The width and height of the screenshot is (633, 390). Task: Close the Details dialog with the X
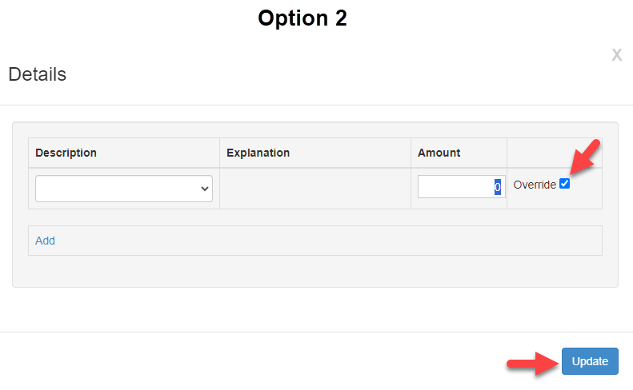616,55
